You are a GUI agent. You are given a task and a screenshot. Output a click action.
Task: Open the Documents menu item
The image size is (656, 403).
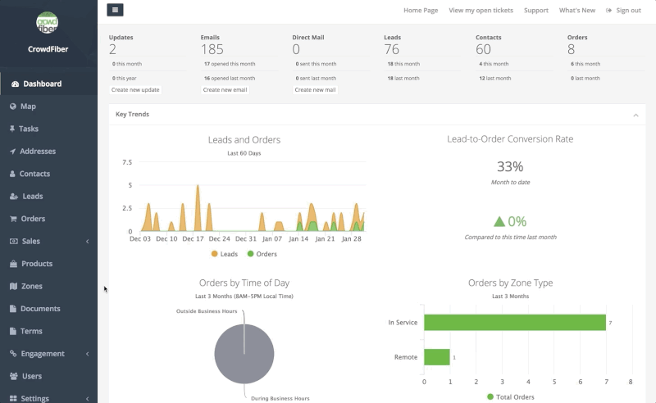pos(40,309)
